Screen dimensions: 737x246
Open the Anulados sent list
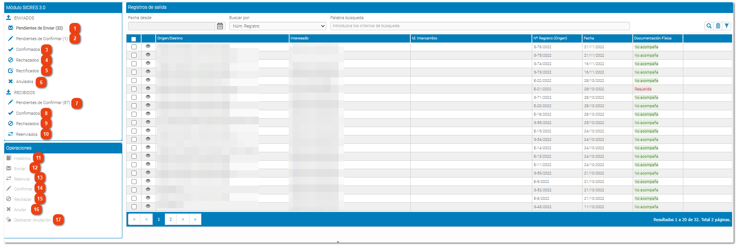(x=25, y=81)
